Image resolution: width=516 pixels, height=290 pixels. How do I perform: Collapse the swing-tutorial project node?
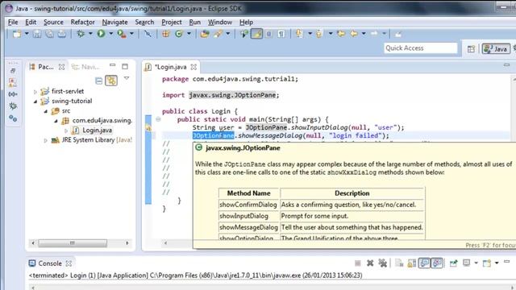[35, 101]
